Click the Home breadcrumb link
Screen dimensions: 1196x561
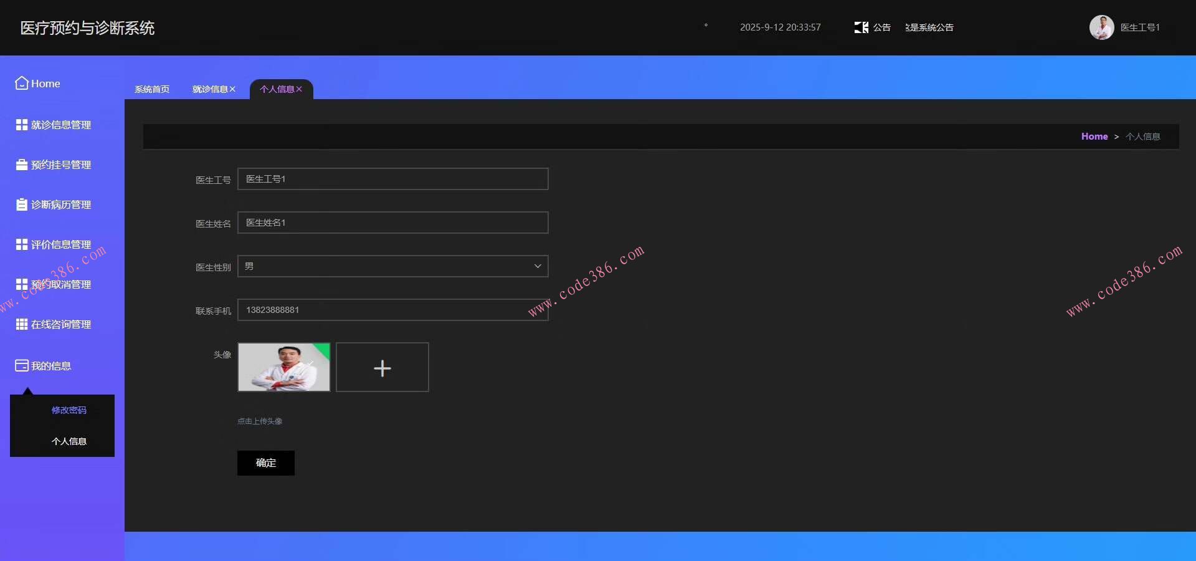click(1094, 137)
